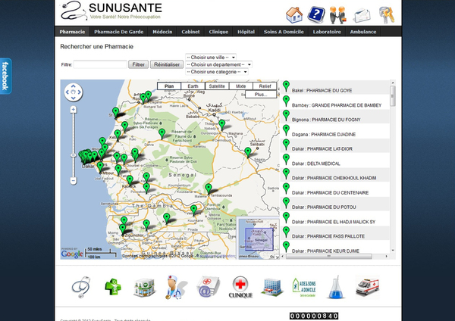Open the facebook side tab

5,76
